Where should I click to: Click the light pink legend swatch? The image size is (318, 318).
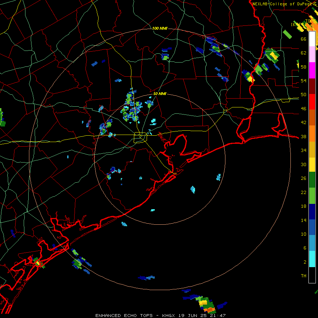(x=312, y=54)
